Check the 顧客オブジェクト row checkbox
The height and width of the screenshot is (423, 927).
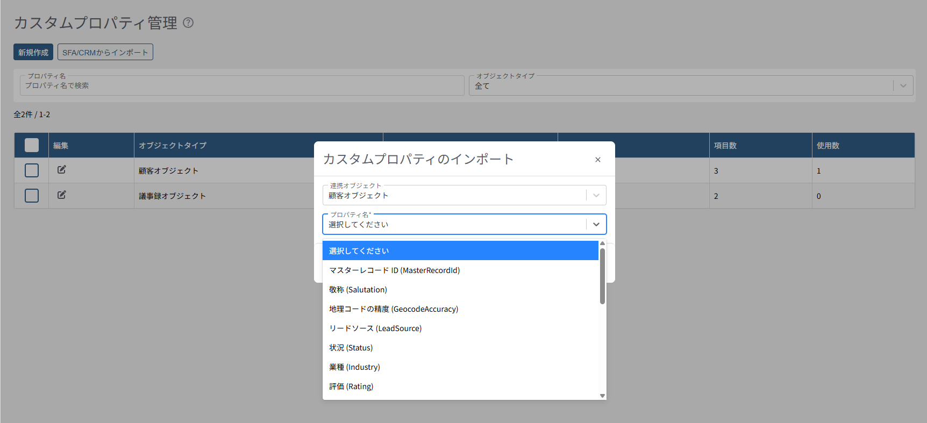(x=32, y=170)
